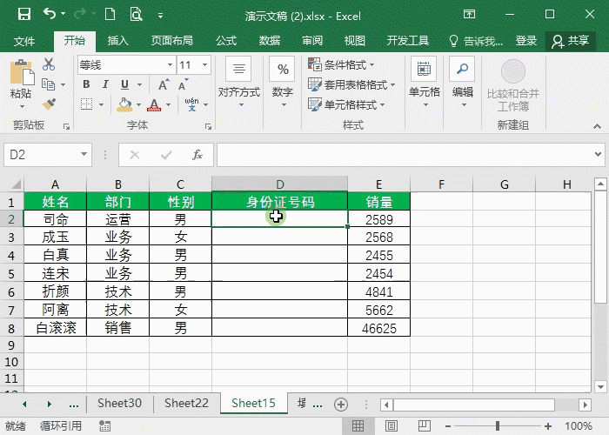Customize the Quick Access Toolbar dropdown

click(x=160, y=16)
